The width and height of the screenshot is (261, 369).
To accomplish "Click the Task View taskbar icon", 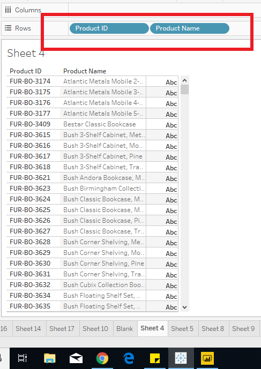I will point(23,358).
